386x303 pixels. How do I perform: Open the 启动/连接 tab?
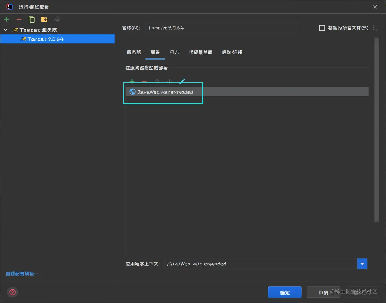(232, 52)
